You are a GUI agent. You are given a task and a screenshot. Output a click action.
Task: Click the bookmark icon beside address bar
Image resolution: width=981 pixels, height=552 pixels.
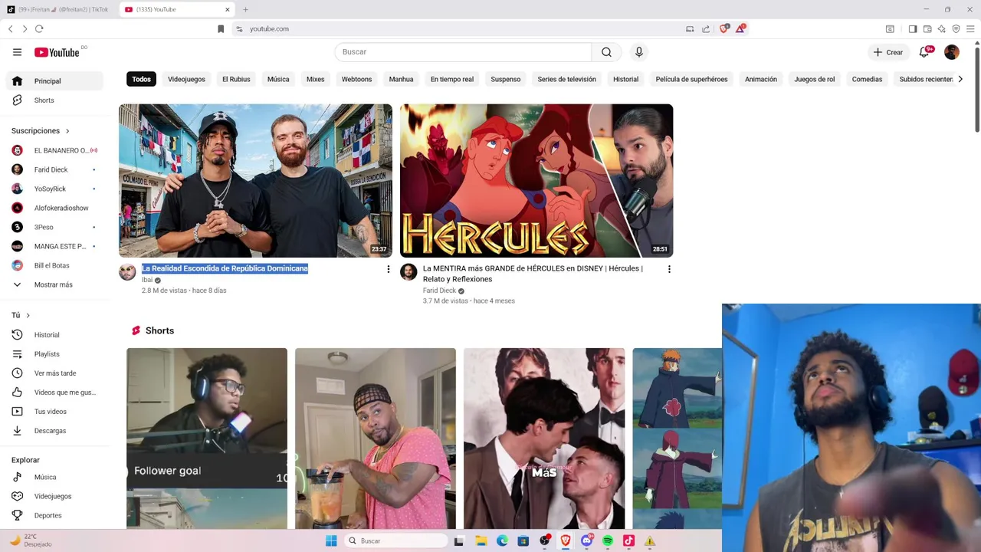coord(221,28)
